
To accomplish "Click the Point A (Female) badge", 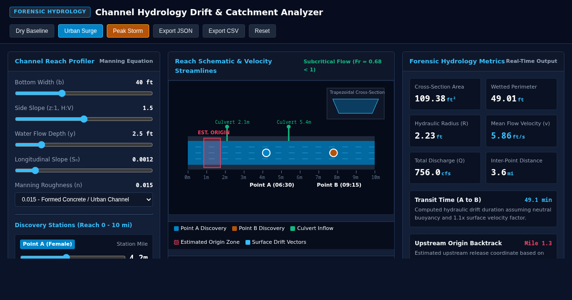I will 47,244.
